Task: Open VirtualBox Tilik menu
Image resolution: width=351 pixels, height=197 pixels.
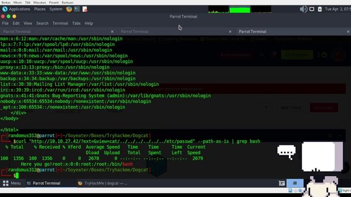Action: (x=28, y=2)
